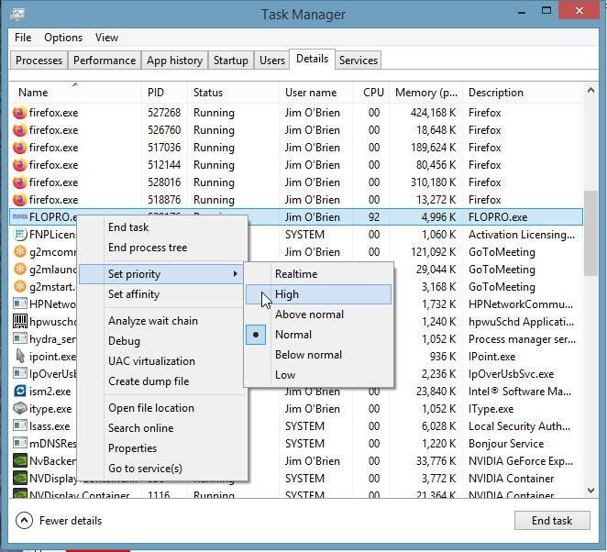The image size is (607, 552).
Task: Click the FLOPRO.exe process icon
Action: [20, 217]
